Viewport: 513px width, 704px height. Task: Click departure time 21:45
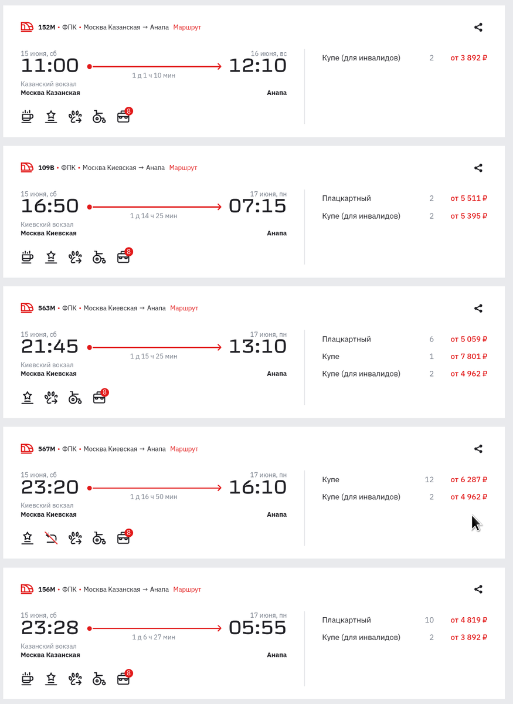[x=50, y=347]
